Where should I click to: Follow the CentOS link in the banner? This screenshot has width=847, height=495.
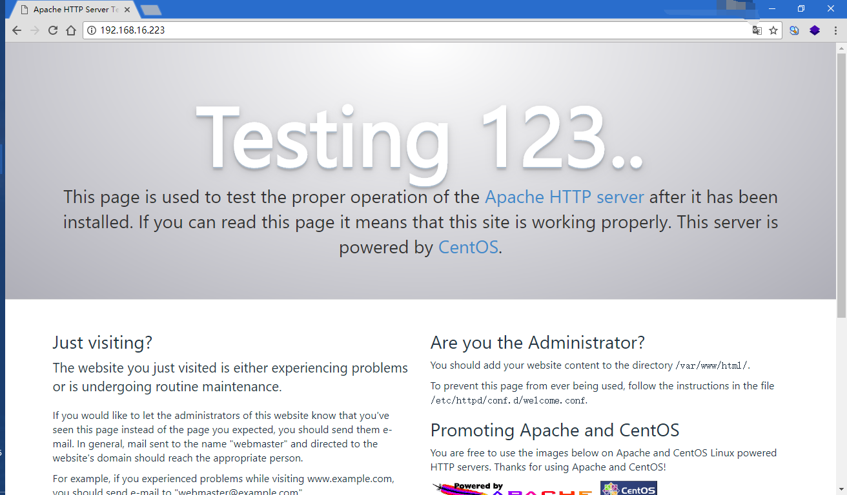tap(468, 247)
